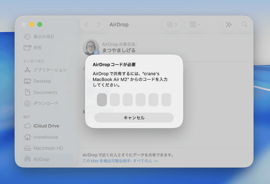Image resolution: width=270 pixels, height=184 pixels.
Task: Click the disk icon beside Macintosh HD
Action: click(27, 148)
